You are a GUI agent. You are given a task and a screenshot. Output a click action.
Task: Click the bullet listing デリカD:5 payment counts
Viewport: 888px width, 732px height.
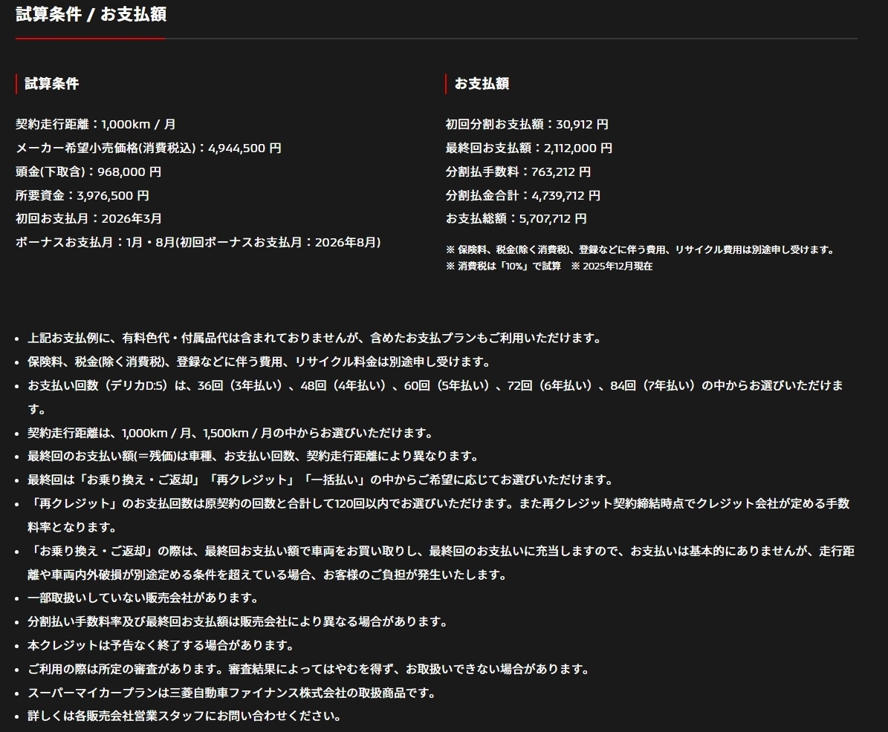coord(435,386)
